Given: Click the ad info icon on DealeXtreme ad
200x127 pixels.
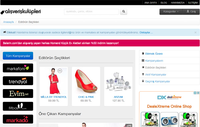Looking at the screenshot, I should click(195, 93).
